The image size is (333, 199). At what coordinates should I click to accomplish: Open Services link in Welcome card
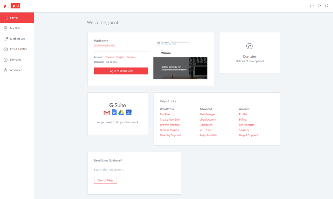point(131,57)
